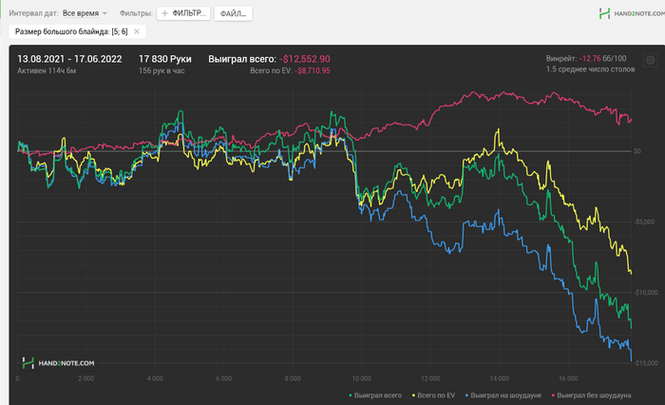The image size is (665, 405).
Task: Toggle the blue 'Выиграл на шоудауне' legend dot
Action: (467, 394)
